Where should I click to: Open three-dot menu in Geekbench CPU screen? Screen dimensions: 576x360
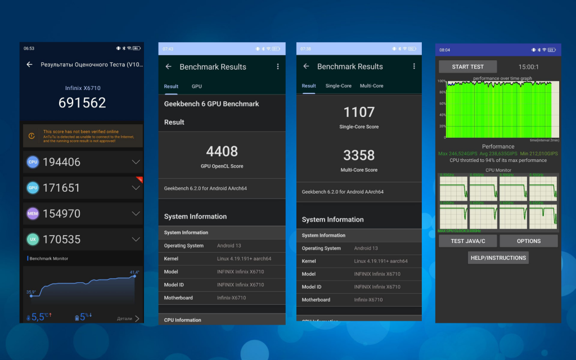click(x=413, y=66)
